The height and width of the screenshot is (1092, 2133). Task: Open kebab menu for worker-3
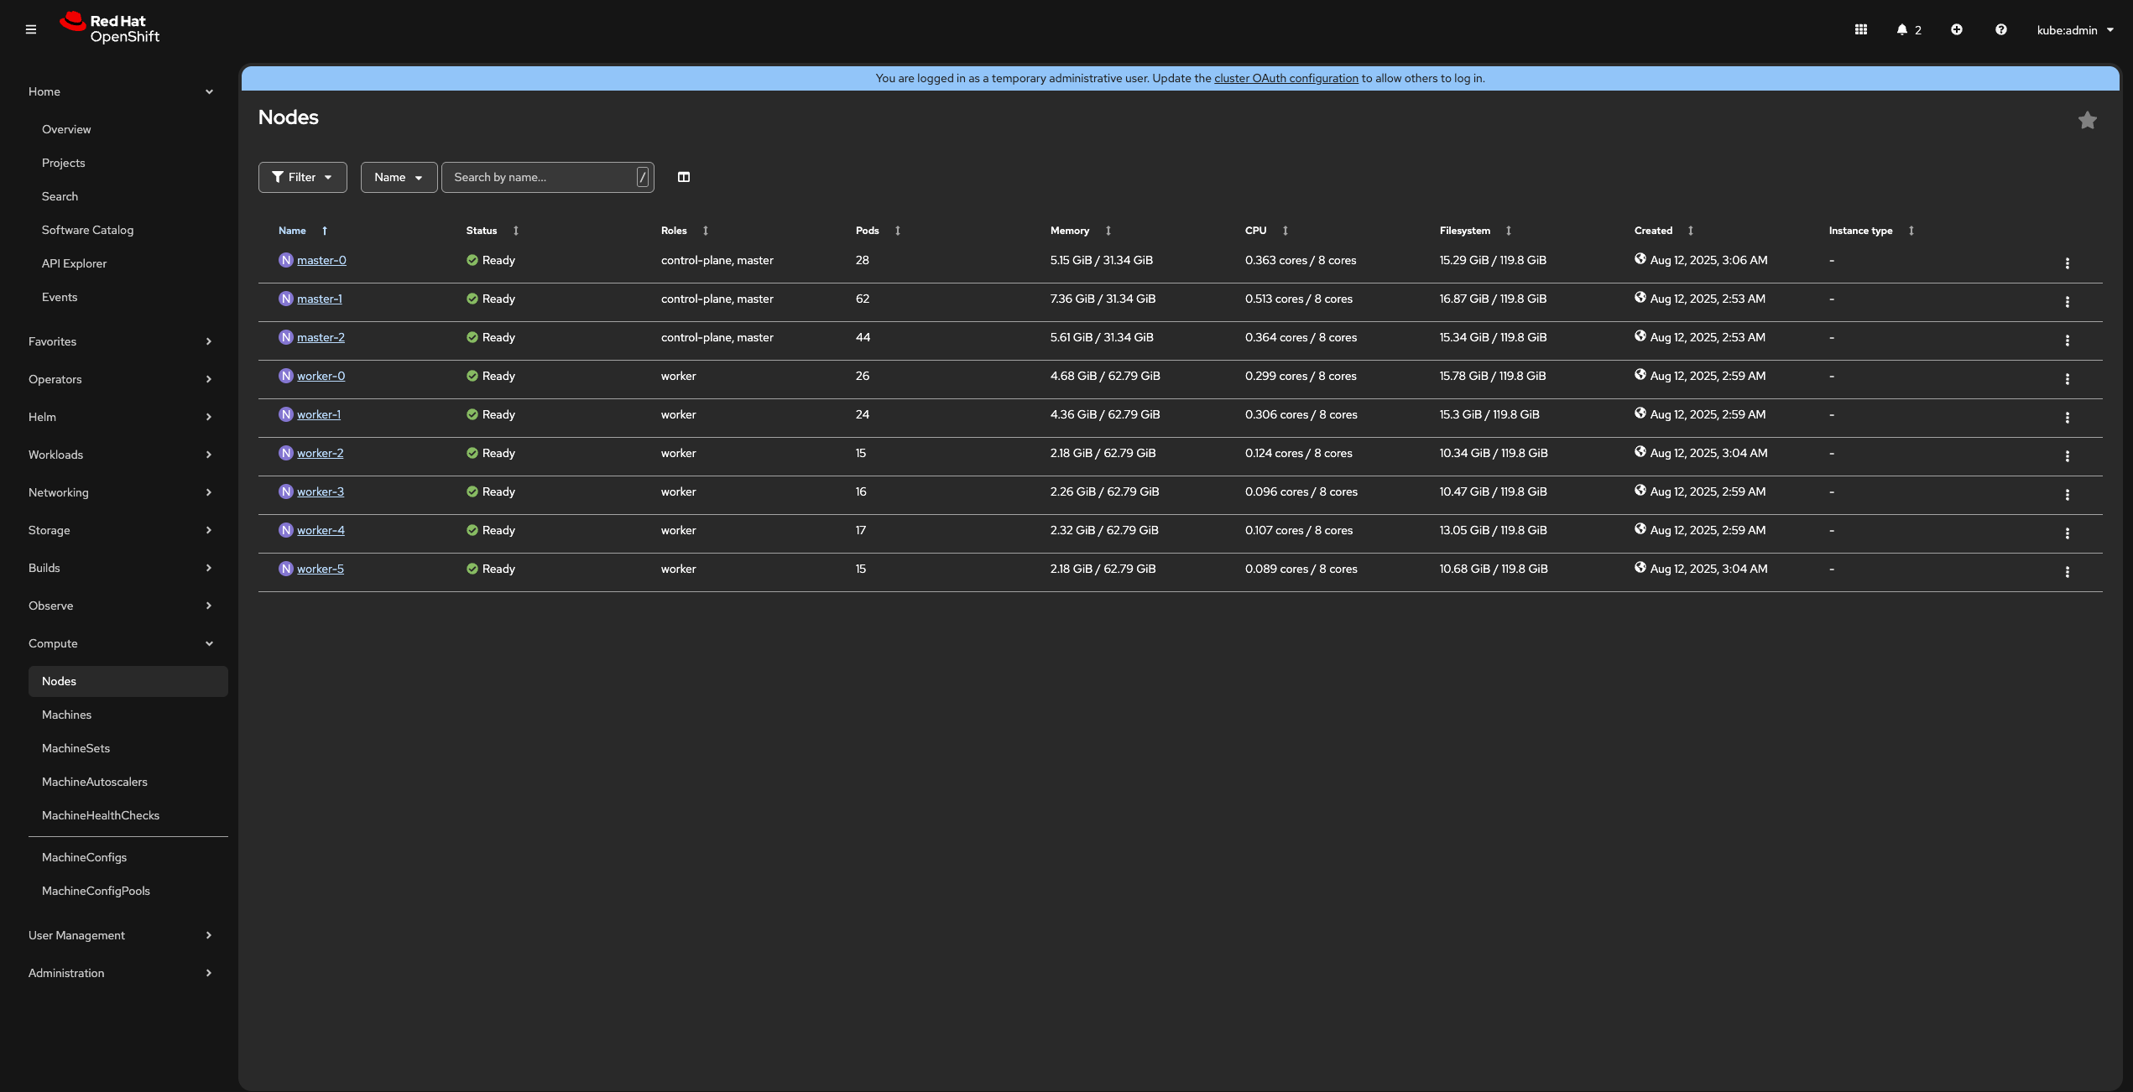point(2067,495)
